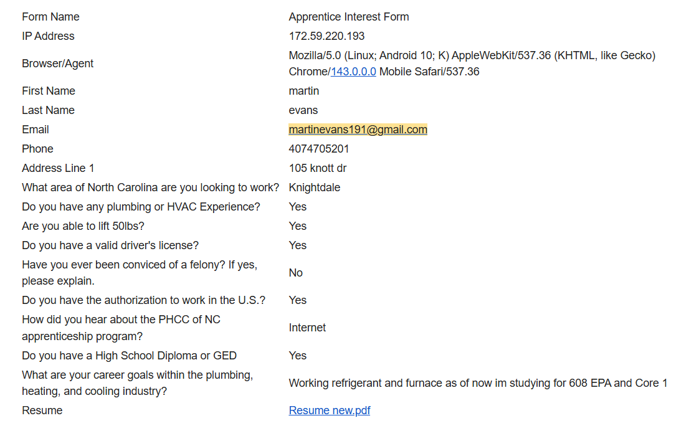Click the last name value evans

pyautogui.click(x=303, y=110)
